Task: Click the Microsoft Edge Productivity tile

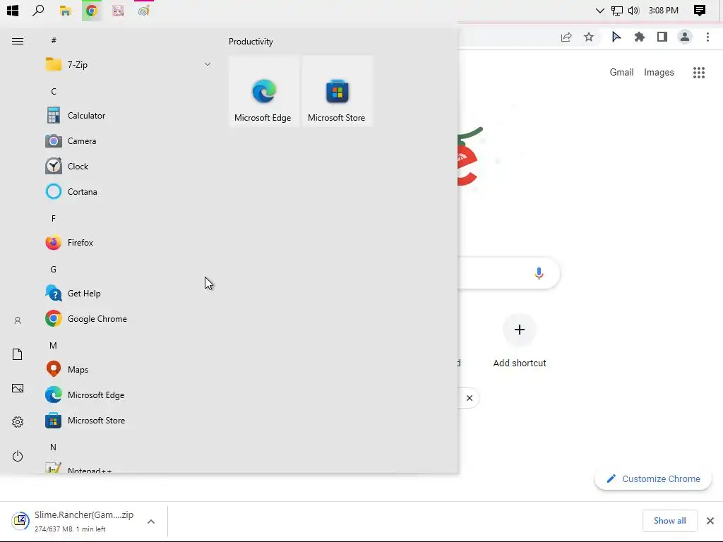Action: (264, 91)
